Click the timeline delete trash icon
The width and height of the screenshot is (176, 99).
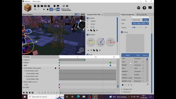coord(30,93)
